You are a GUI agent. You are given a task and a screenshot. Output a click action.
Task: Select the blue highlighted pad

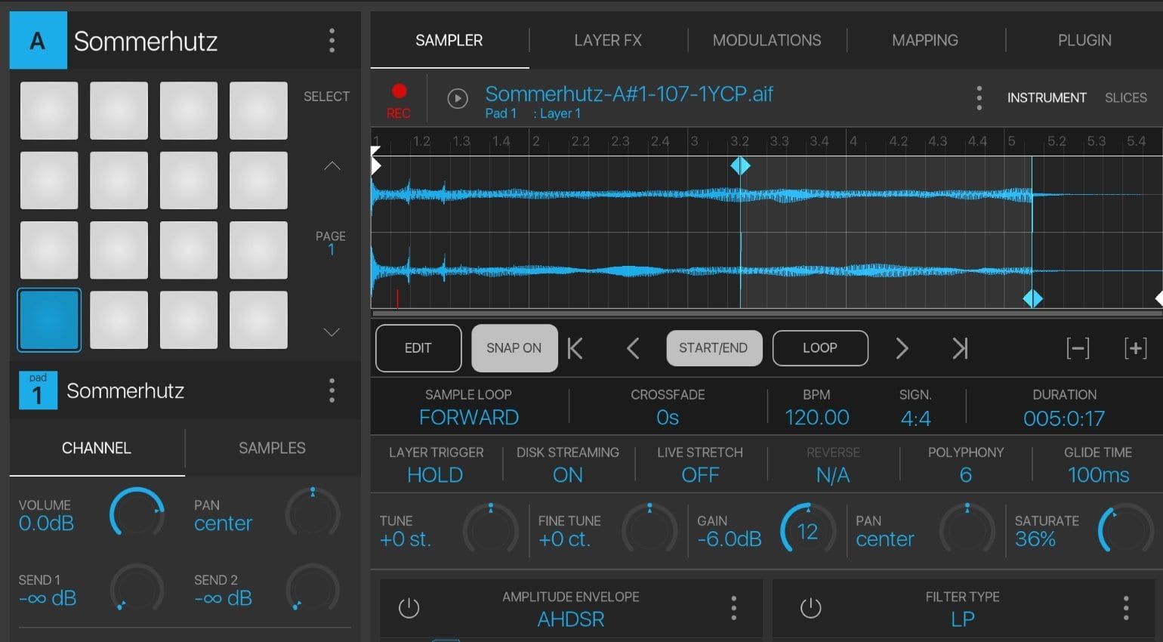coord(49,320)
